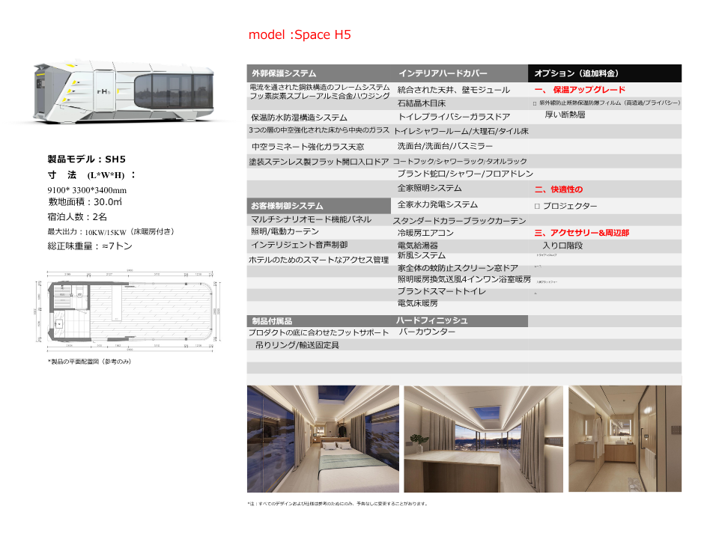This screenshot has width=719, height=539.
Task: Open the bar counter window view photo
Action: (483, 439)
